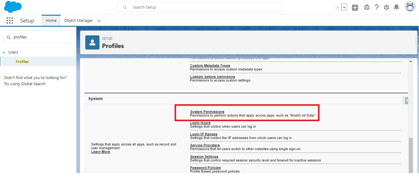419x179 pixels.
Task: Click the Favorites star icon
Action: coord(338,7)
